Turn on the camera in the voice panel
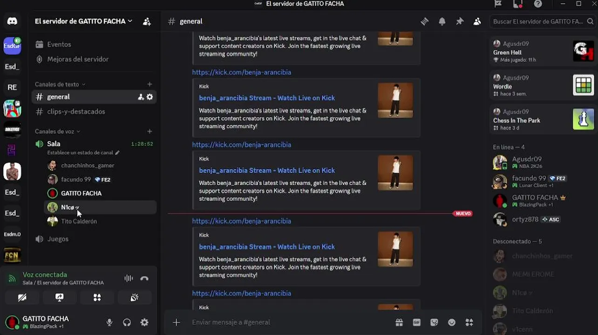 point(22,297)
